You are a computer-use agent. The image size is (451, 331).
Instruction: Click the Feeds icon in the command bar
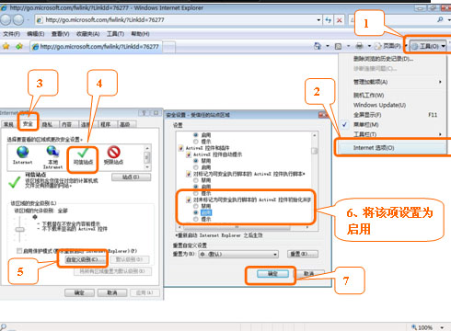point(338,47)
